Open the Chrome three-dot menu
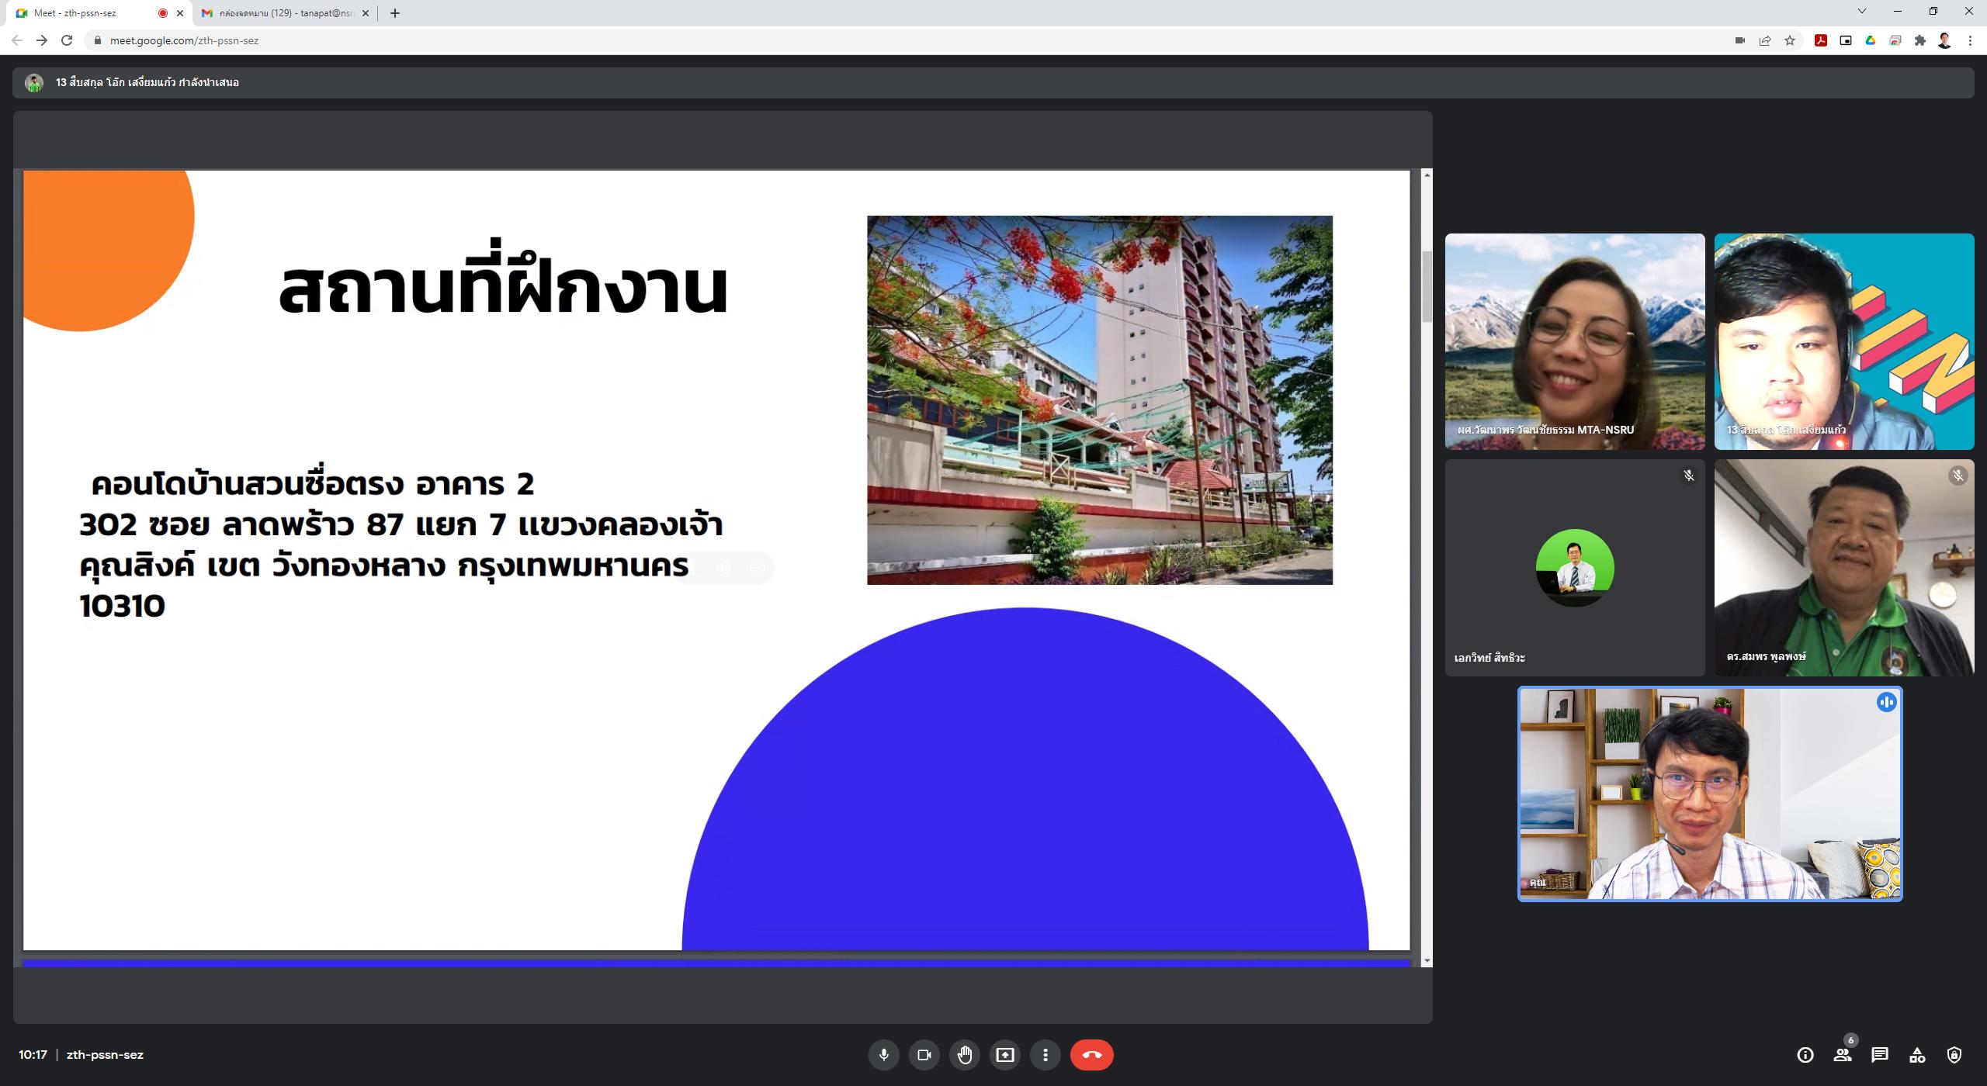Viewport: 1987px width, 1086px height. point(1970,40)
